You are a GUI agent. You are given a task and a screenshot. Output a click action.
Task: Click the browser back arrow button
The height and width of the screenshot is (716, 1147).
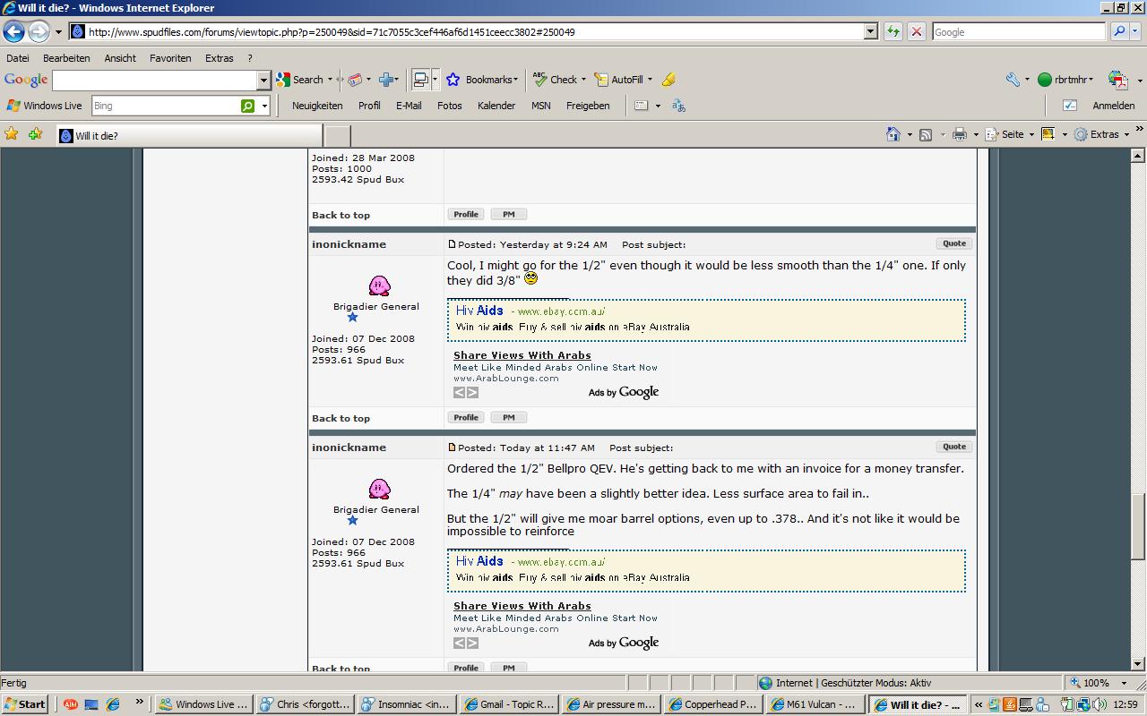point(13,31)
